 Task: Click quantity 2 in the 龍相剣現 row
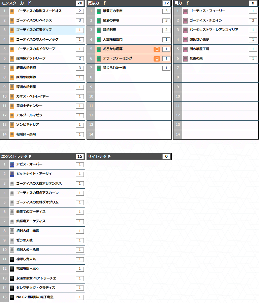166,30
